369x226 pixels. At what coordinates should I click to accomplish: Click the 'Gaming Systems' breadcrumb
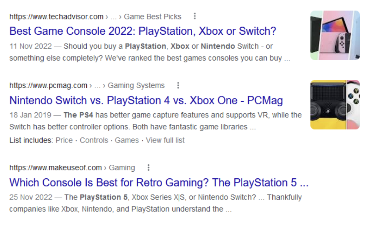(136, 86)
